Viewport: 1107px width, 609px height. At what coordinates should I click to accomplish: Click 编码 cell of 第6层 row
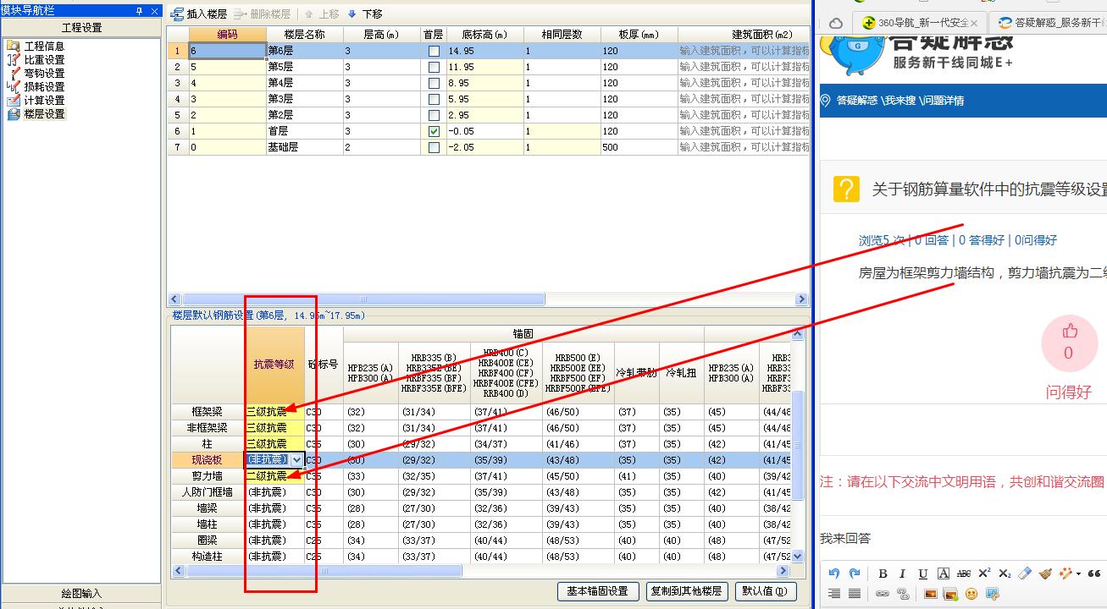227,52
